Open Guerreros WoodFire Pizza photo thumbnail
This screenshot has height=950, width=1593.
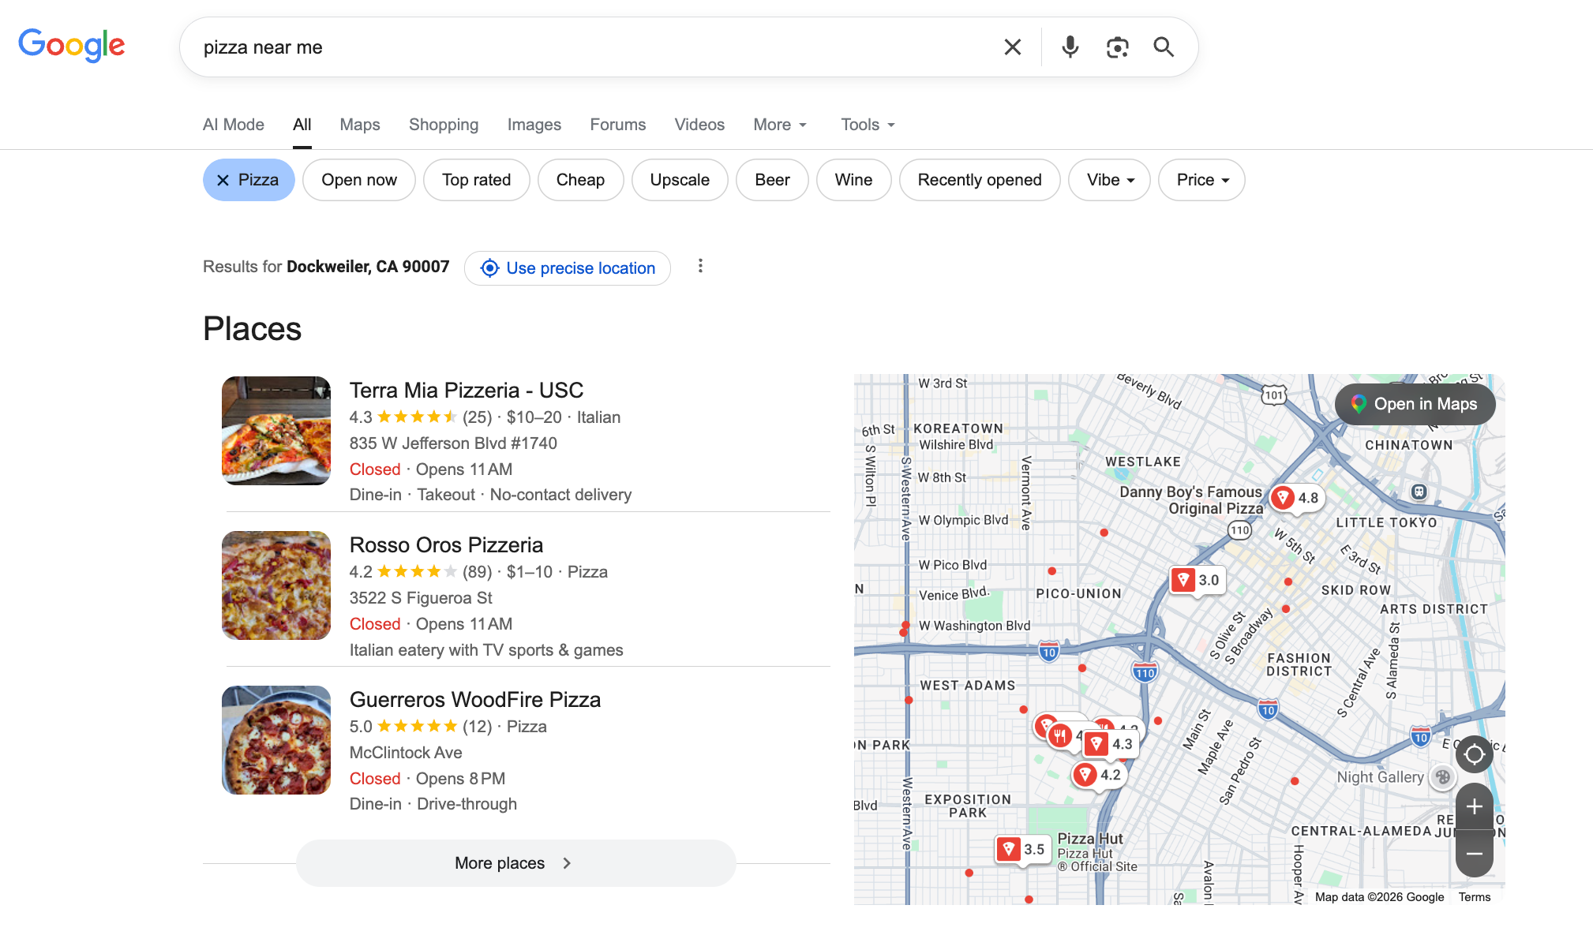(276, 740)
